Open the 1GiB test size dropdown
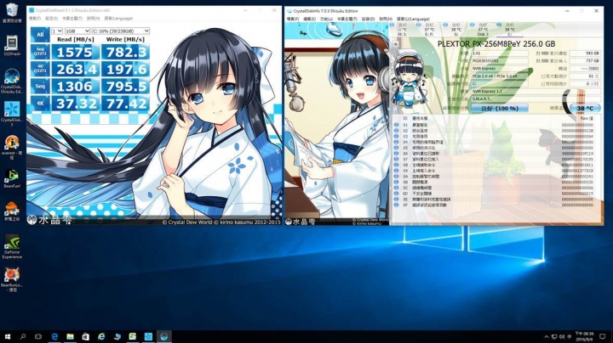The width and height of the screenshot is (613, 343). click(77, 31)
